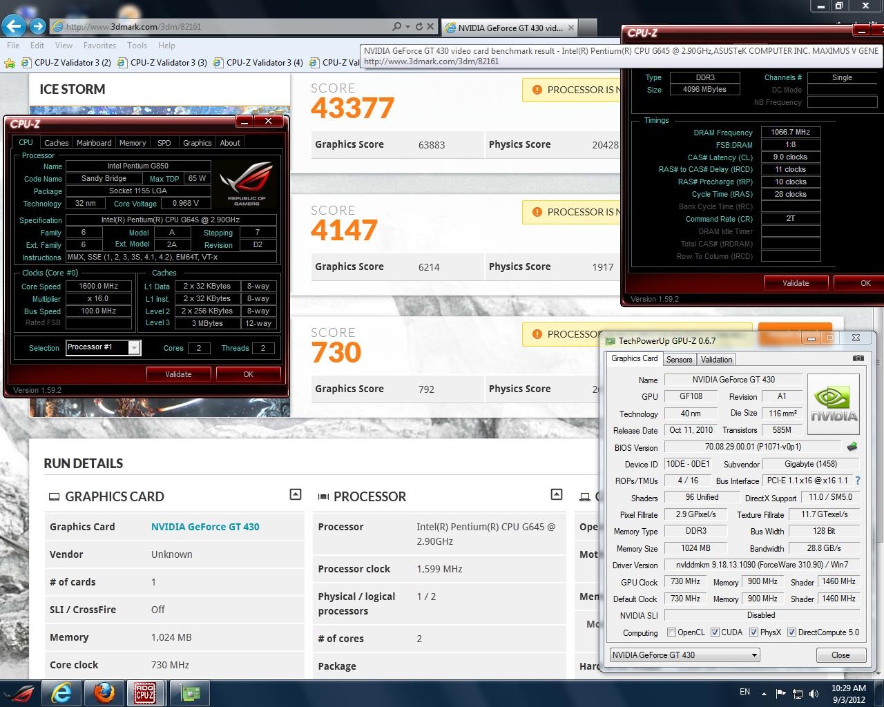
Task: Click Close button in GPU-Z window
Action: (840, 655)
